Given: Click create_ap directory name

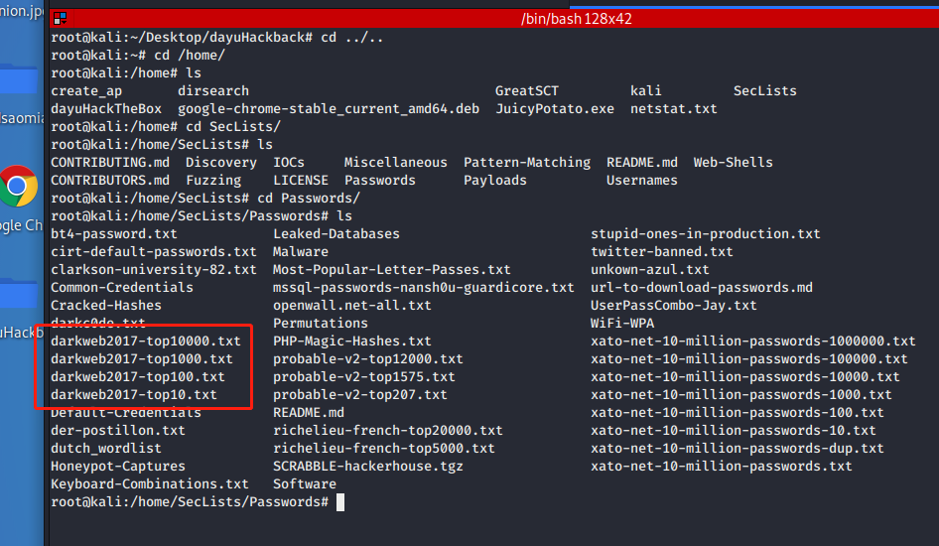Looking at the screenshot, I should click(x=86, y=91).
